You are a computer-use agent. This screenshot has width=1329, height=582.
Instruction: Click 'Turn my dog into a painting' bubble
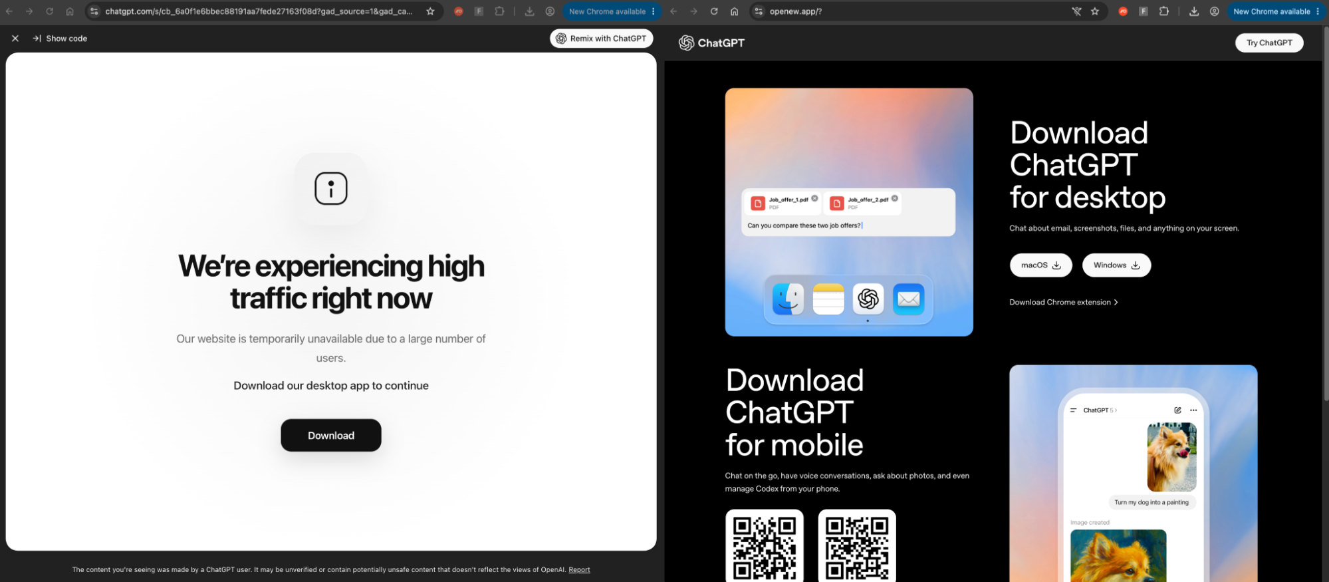[1151, 502]
